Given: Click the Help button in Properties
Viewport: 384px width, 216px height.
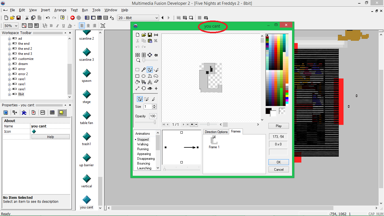Looking at the screenshot, I should tap(51, 137).
